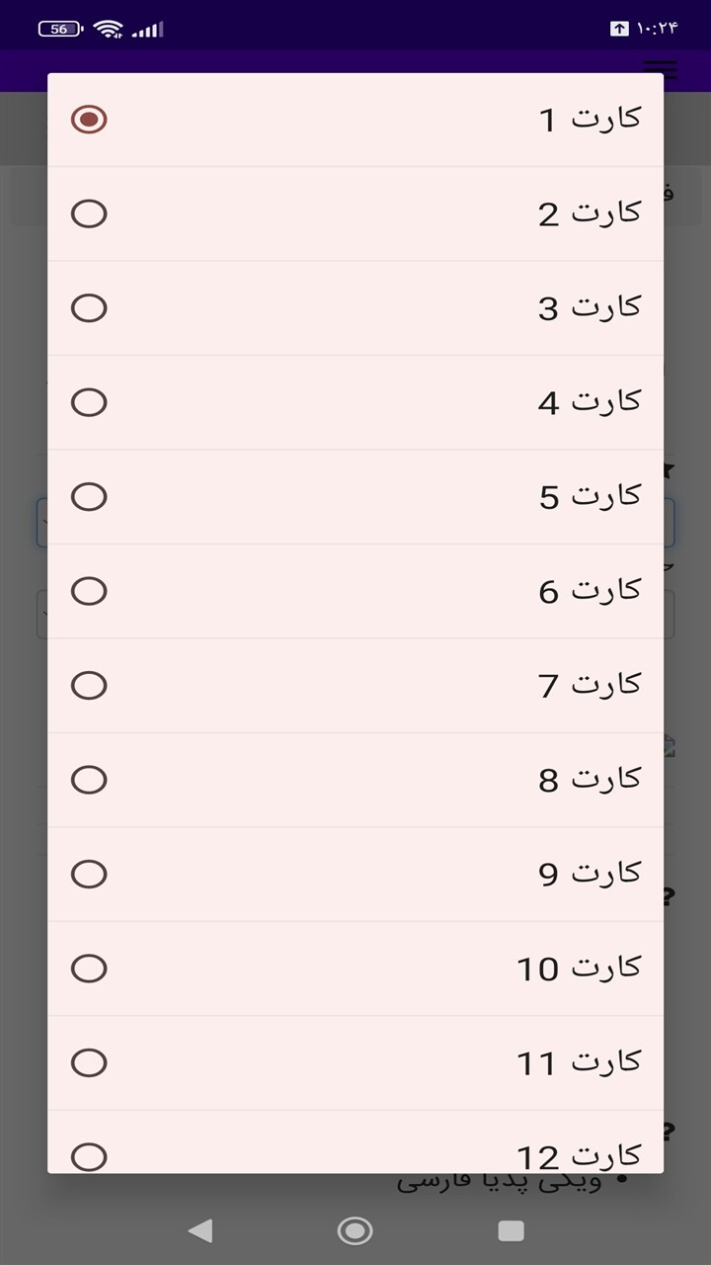Image resolution: width=711 pixels, height=1265 pixels.
Task: Tap the cellular signal strength icon
Action: click(x=147, y=30)
